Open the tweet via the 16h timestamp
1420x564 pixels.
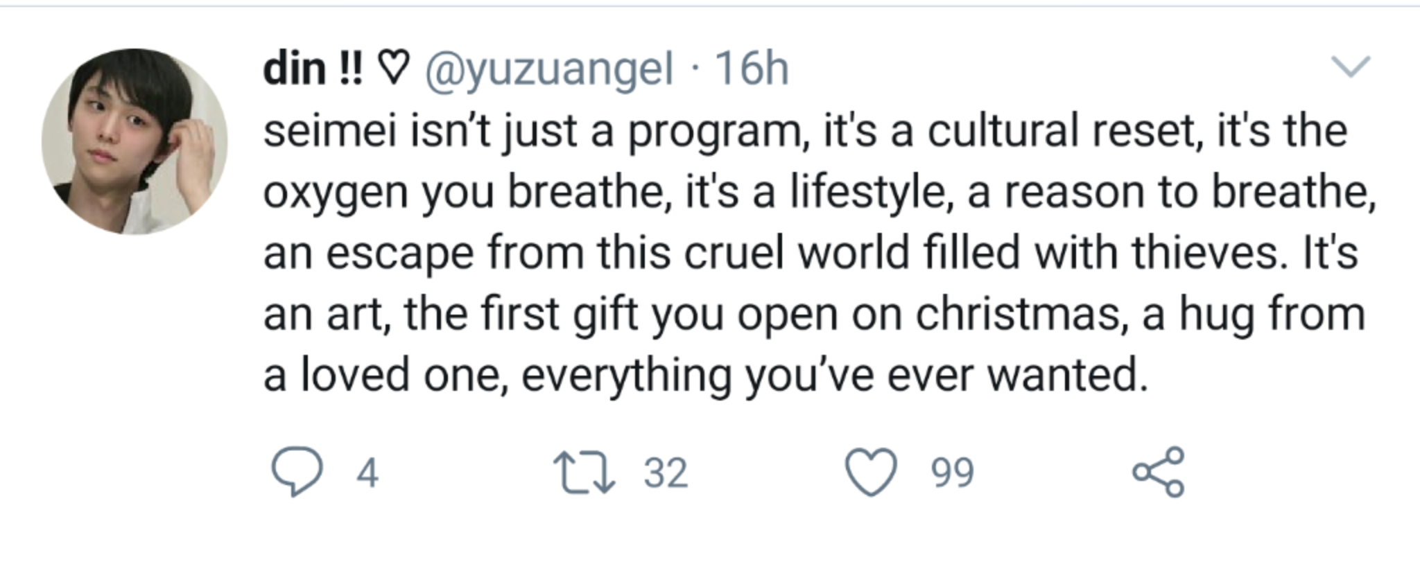click(x=752, y=69)
